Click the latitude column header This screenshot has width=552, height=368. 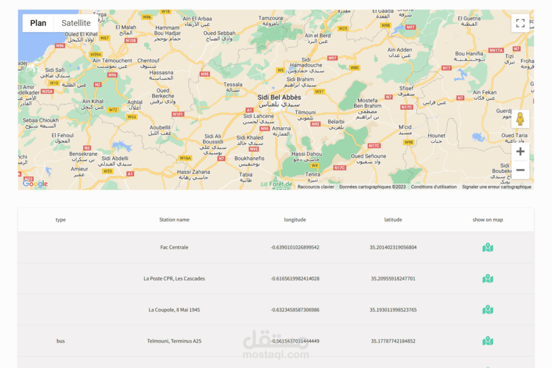point(393,220)
